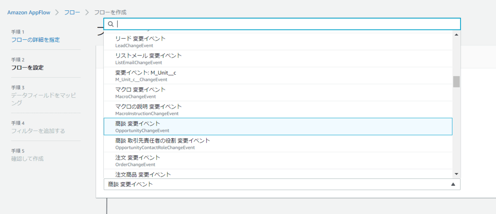Select highlighted 商談 変更イベント option
496x214 pixels.
pyautogui.click(x=278, y=127)
